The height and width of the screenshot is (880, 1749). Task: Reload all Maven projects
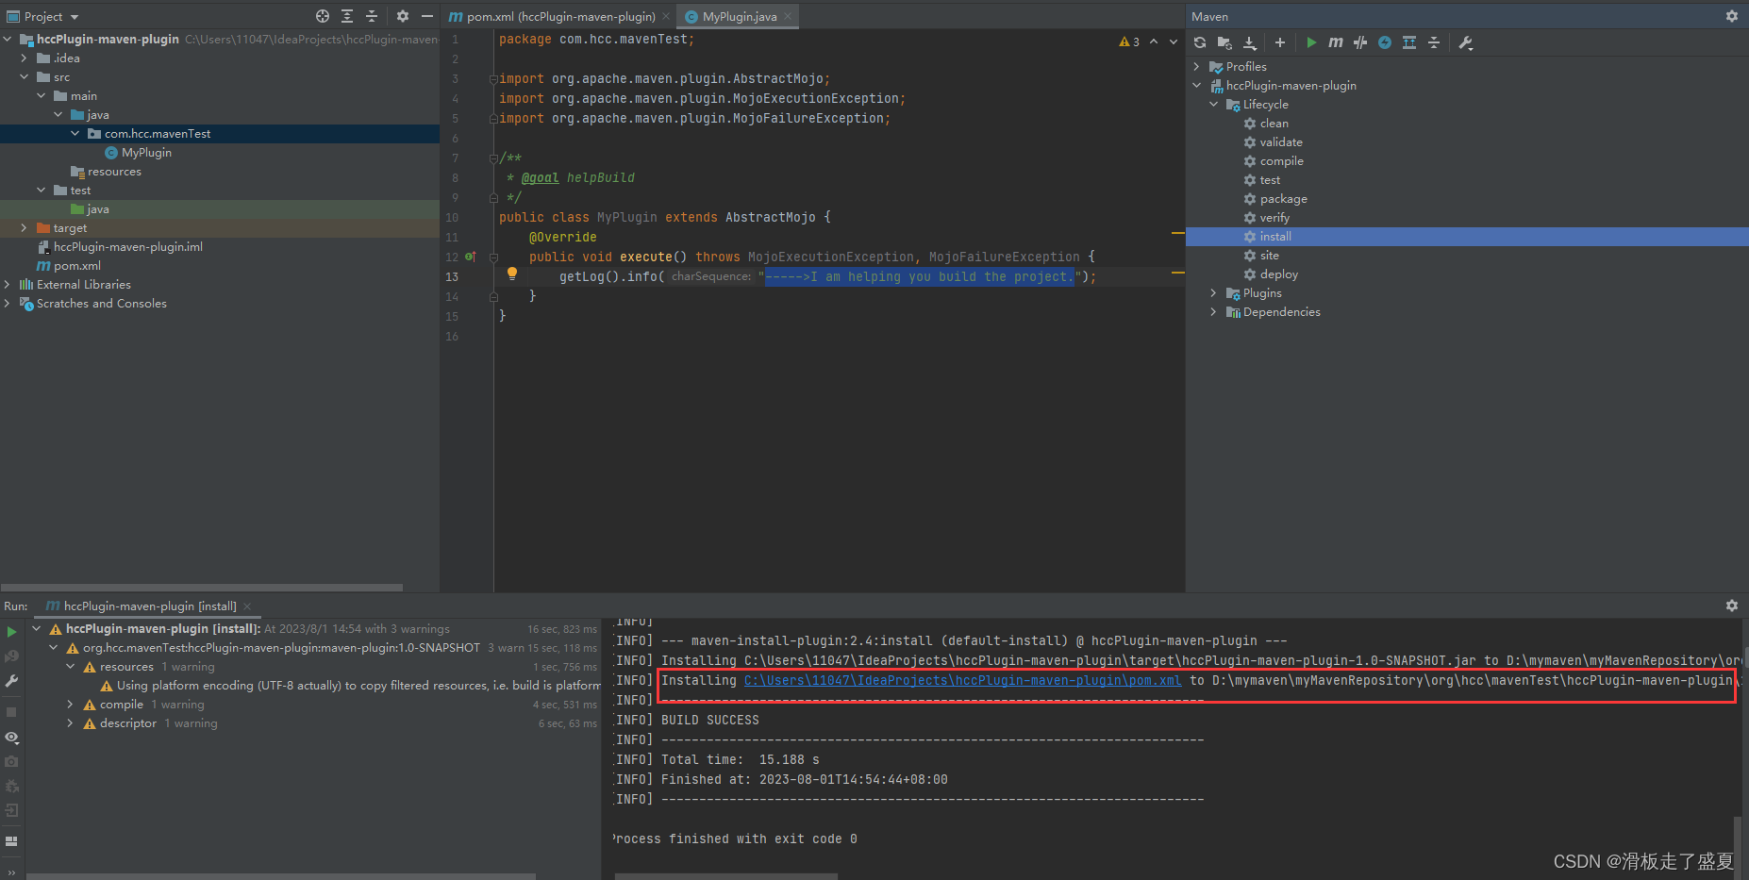pyautogui.click(x=1199, y=42)
